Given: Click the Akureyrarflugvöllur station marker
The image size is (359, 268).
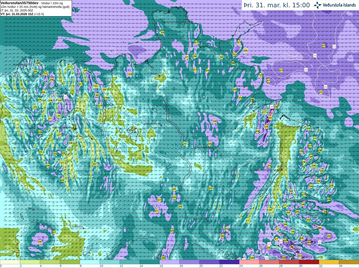Looking at the screenshot, I should click(x=75, y=129).
